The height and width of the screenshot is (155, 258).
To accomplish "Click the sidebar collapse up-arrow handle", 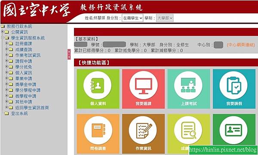I will point(69,52).
